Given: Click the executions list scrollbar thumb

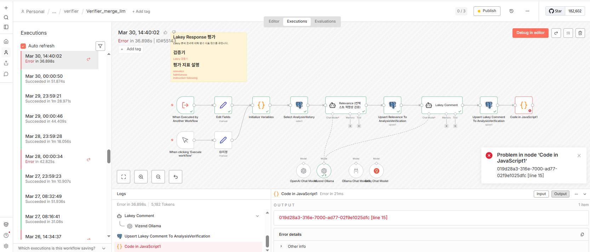Looking at the screenshot, I should click(x=109, y=156).
